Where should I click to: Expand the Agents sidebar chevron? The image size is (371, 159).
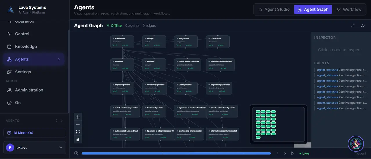pyautogui.click(x=59, y=59)
